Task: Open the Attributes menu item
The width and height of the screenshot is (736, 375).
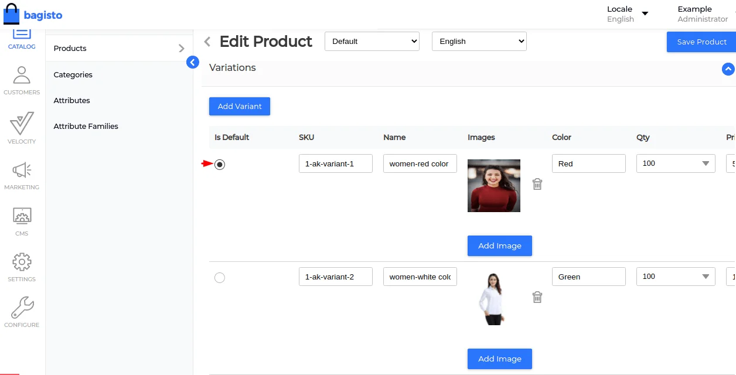Action: click(71, 100)
